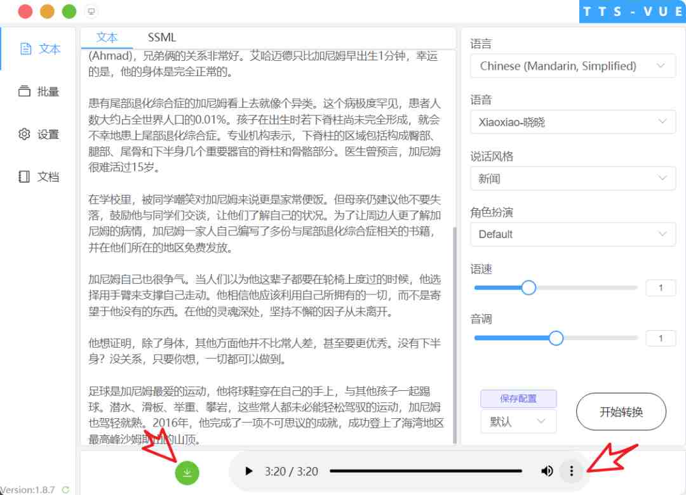Viewport: 686px width, 495px height.
Task: Click the 音调 pitch value input field
Action: coord(661,338)
